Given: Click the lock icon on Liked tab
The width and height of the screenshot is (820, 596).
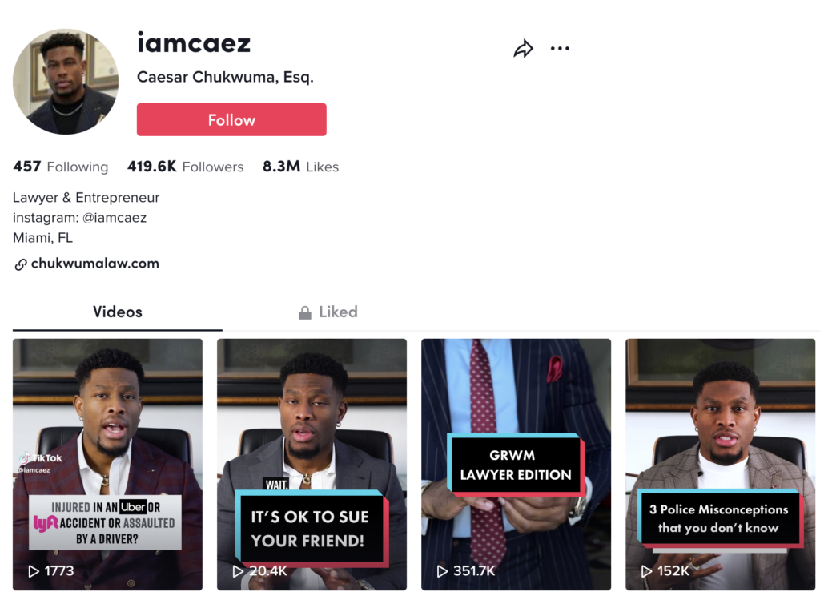Looking at the screenshot, I should click(305, 312).
